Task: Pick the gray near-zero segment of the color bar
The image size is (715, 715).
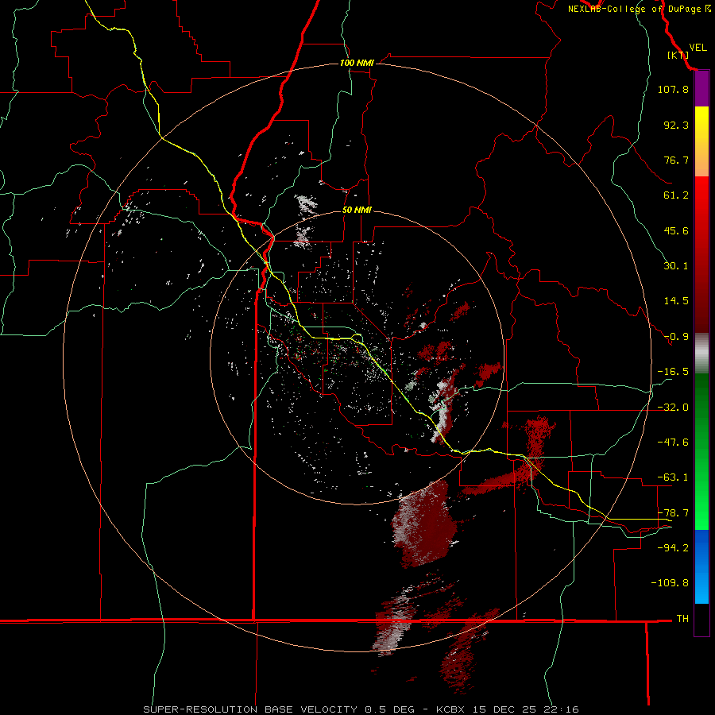Action: pos(701,354)
